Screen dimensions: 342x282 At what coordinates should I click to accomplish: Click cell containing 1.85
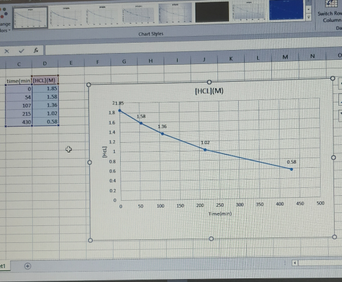pos(45,89)
